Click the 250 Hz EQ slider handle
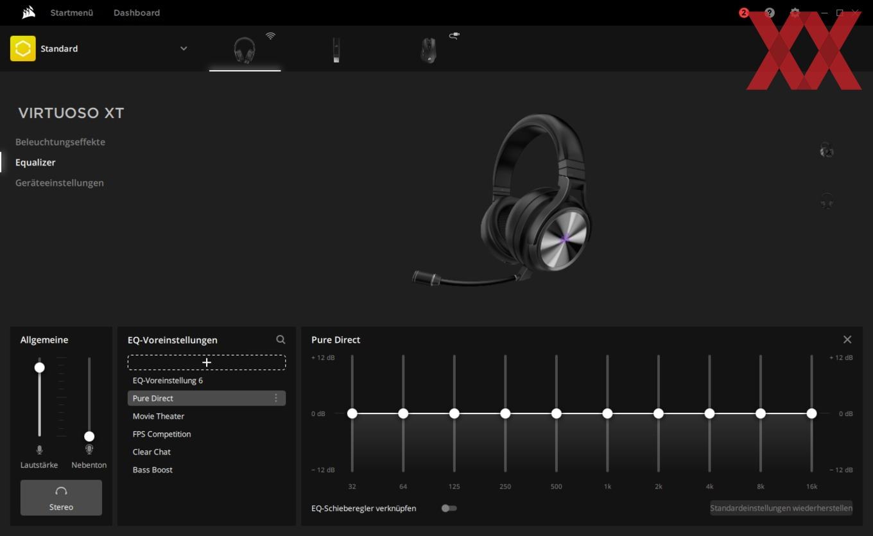The image size is (873, 536). click(505, 413)
